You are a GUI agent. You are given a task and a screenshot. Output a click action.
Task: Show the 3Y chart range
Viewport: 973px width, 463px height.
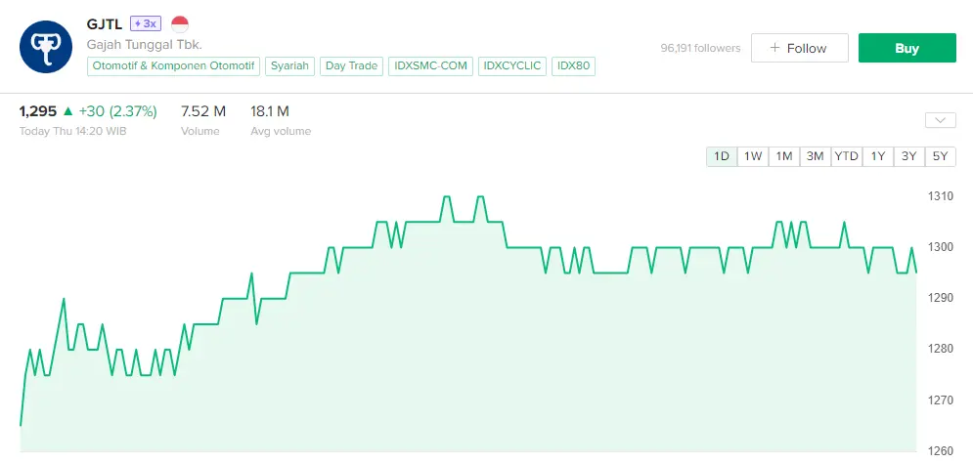pos(909,156)
